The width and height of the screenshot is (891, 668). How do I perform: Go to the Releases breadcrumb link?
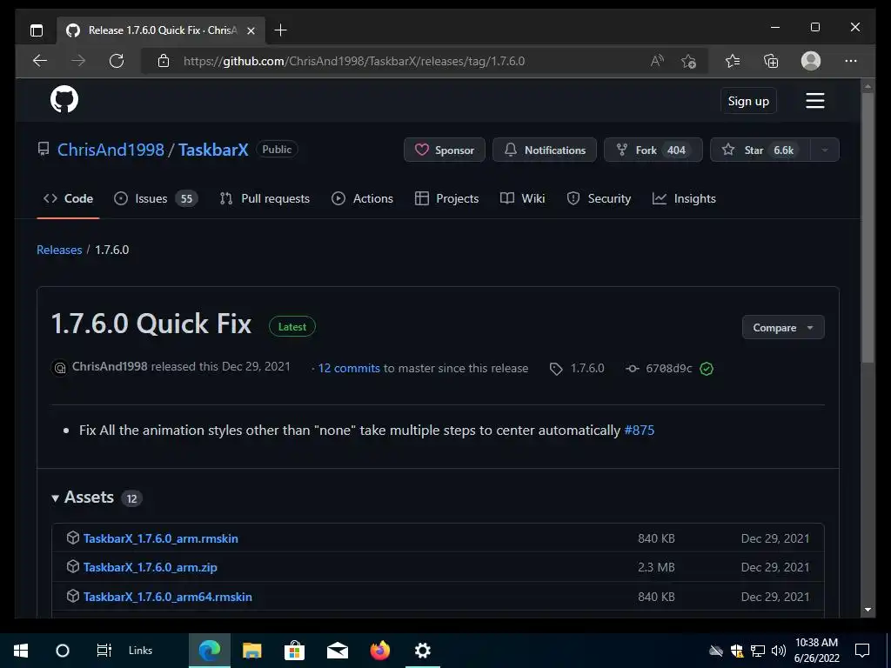59,250
